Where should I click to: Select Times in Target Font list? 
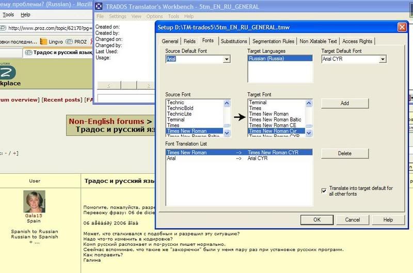(277, 108)
